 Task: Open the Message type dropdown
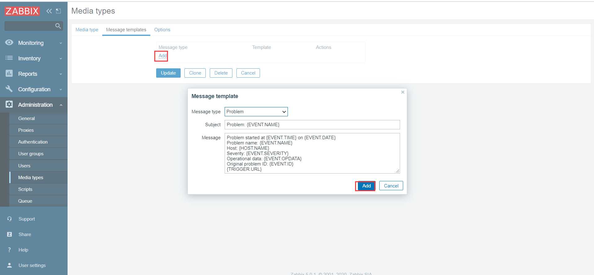(256, 112)
